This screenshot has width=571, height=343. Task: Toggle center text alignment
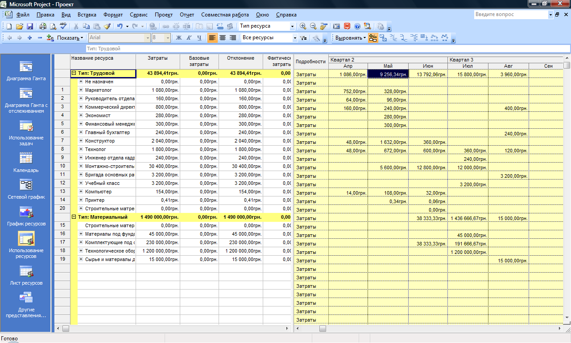[x=223, y=38]
